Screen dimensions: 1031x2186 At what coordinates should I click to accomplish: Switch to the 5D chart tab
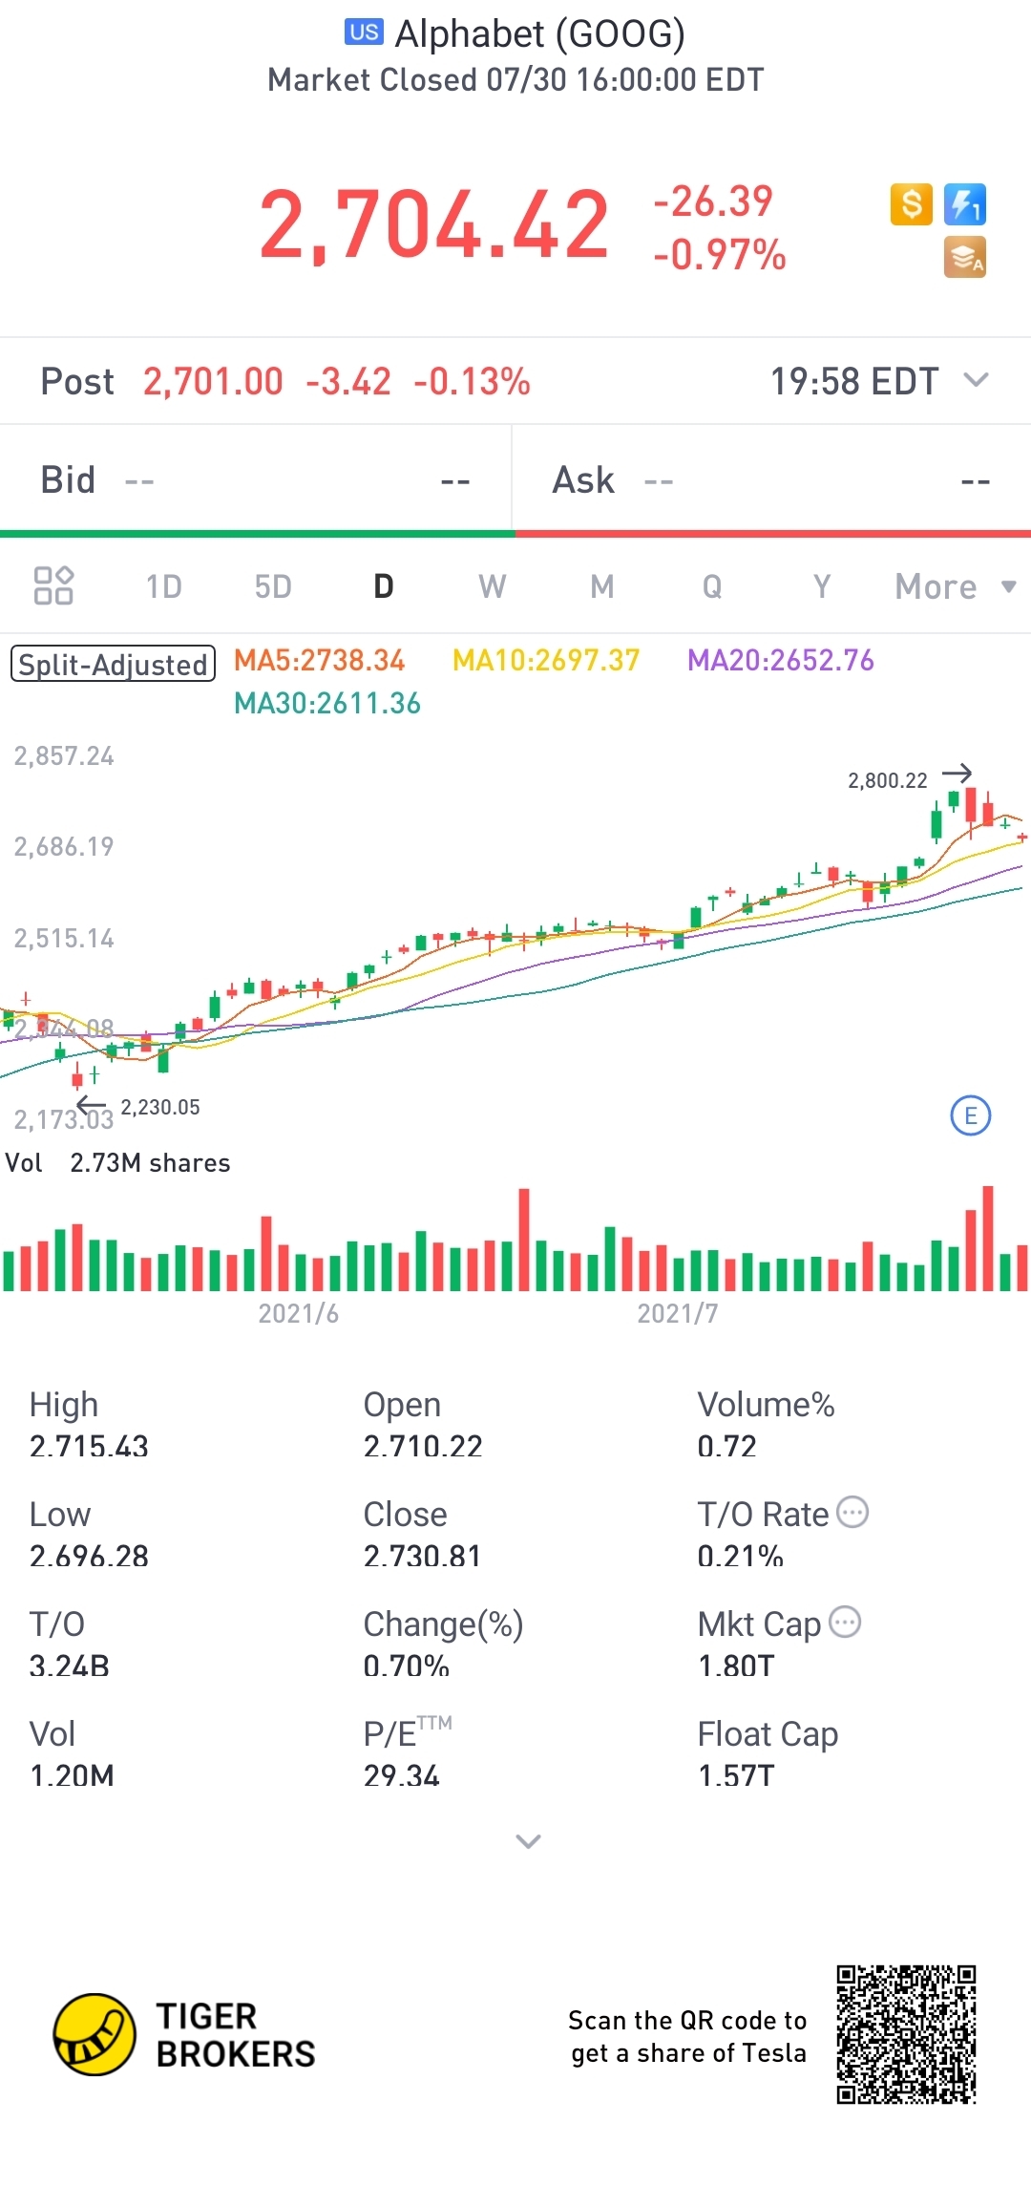coord(273,586)
